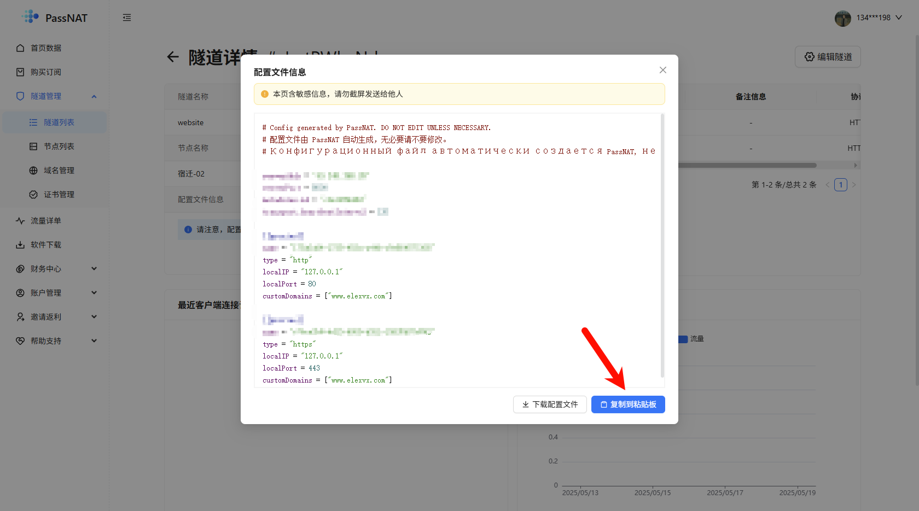Close the config file info dialog

click(662, 70)
